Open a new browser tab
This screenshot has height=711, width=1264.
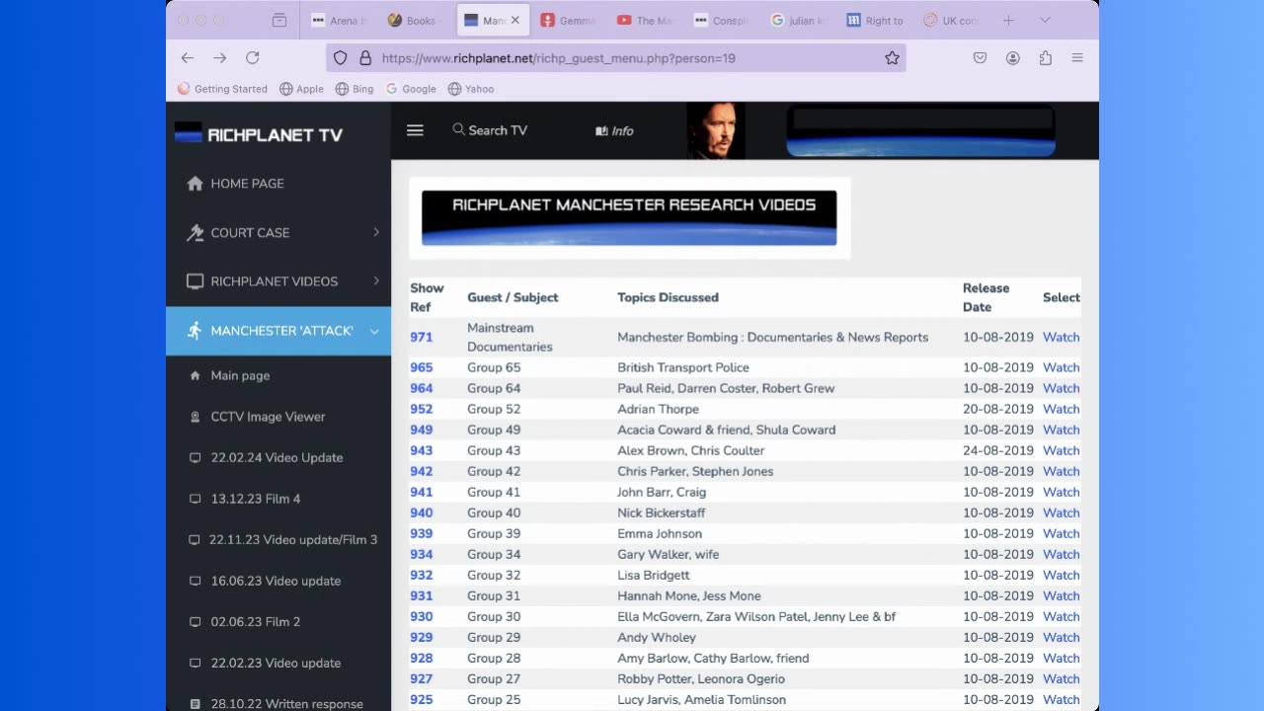click(x=1008, y=20)
